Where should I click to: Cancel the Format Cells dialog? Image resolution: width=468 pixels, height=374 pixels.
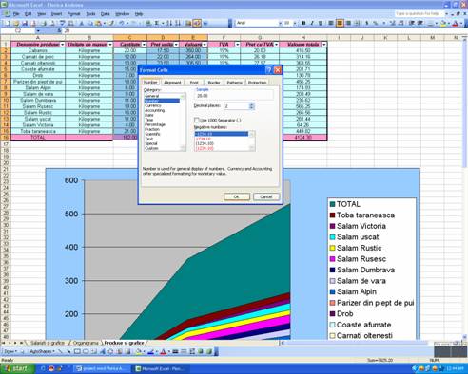[266, 196]
